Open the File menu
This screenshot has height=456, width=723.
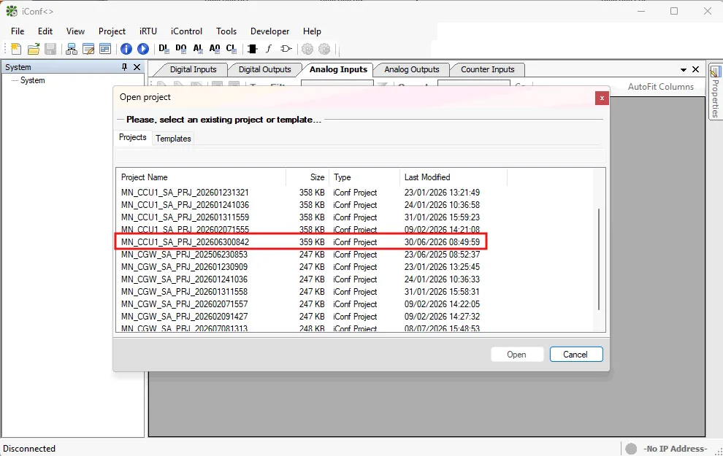pyautogui.click(x=18, y=31)
